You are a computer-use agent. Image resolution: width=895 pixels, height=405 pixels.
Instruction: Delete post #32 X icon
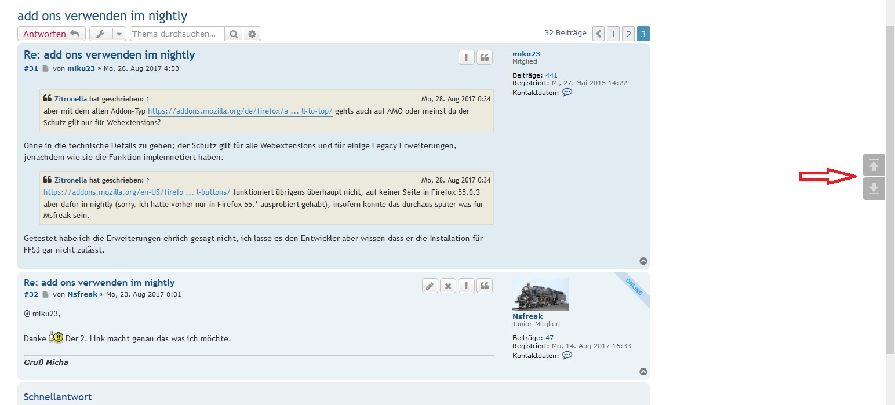448,286
